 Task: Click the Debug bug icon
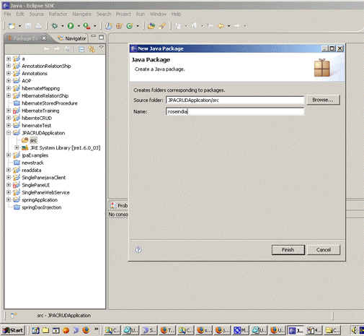point(55,26)
